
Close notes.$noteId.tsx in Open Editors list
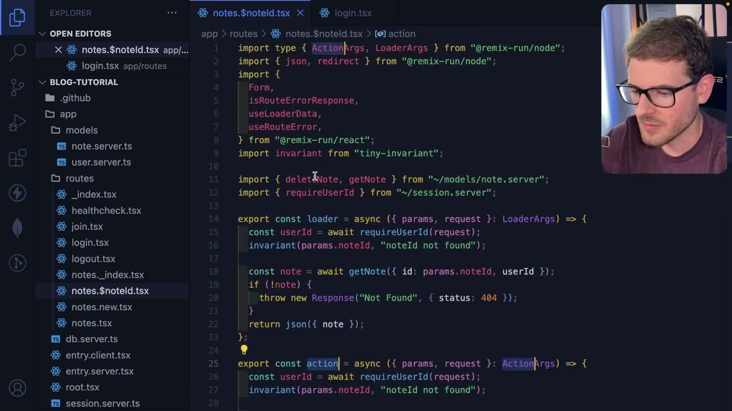(x=58, y=50)
